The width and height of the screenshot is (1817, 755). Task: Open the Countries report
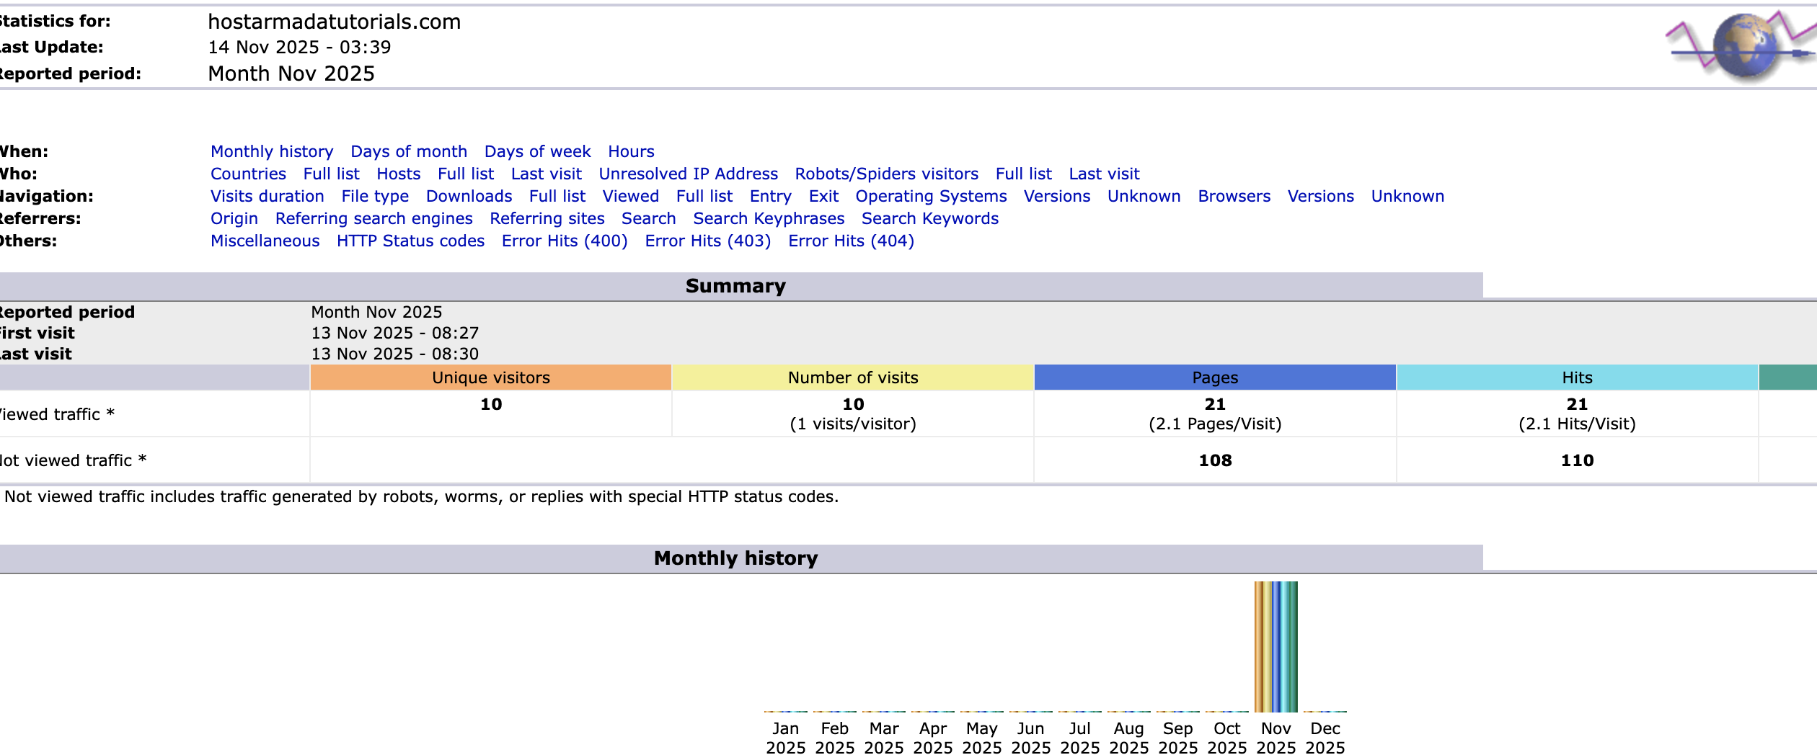[x=248, y=174]
